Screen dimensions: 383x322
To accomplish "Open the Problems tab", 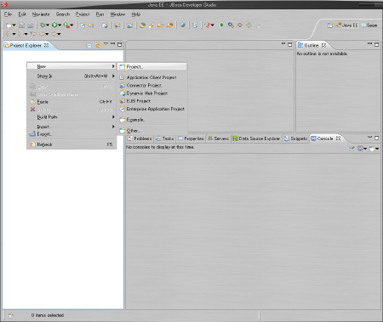I will (x=140, y=138).
